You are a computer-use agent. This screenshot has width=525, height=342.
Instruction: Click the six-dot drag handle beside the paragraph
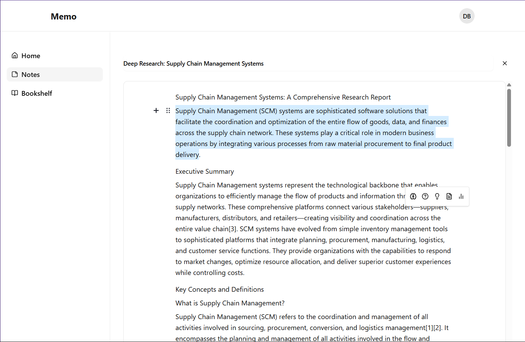pos(168,110)
